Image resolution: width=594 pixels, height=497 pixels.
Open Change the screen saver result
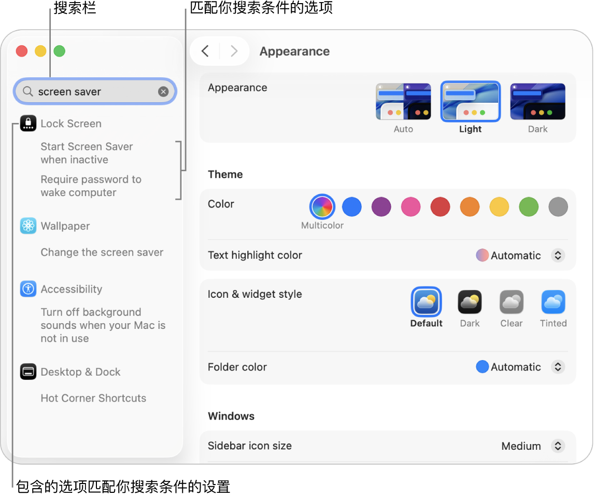[102, 252]
